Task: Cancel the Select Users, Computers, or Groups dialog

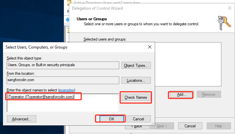Action: (138, 119)
